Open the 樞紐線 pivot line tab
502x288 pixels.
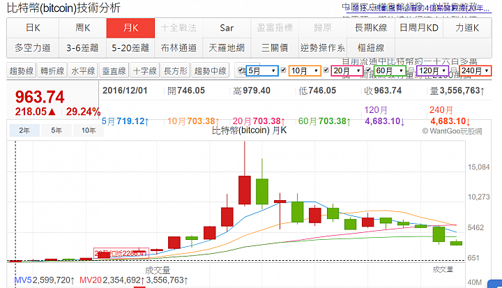pos(371,48)
